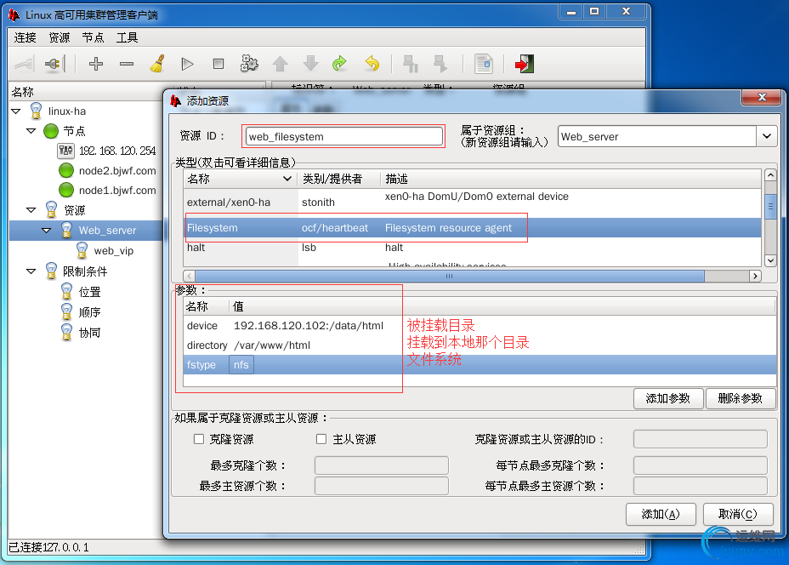Click the scroll right arrow of type list
This screenshot has height=565, width=789.
coord(755,276)
